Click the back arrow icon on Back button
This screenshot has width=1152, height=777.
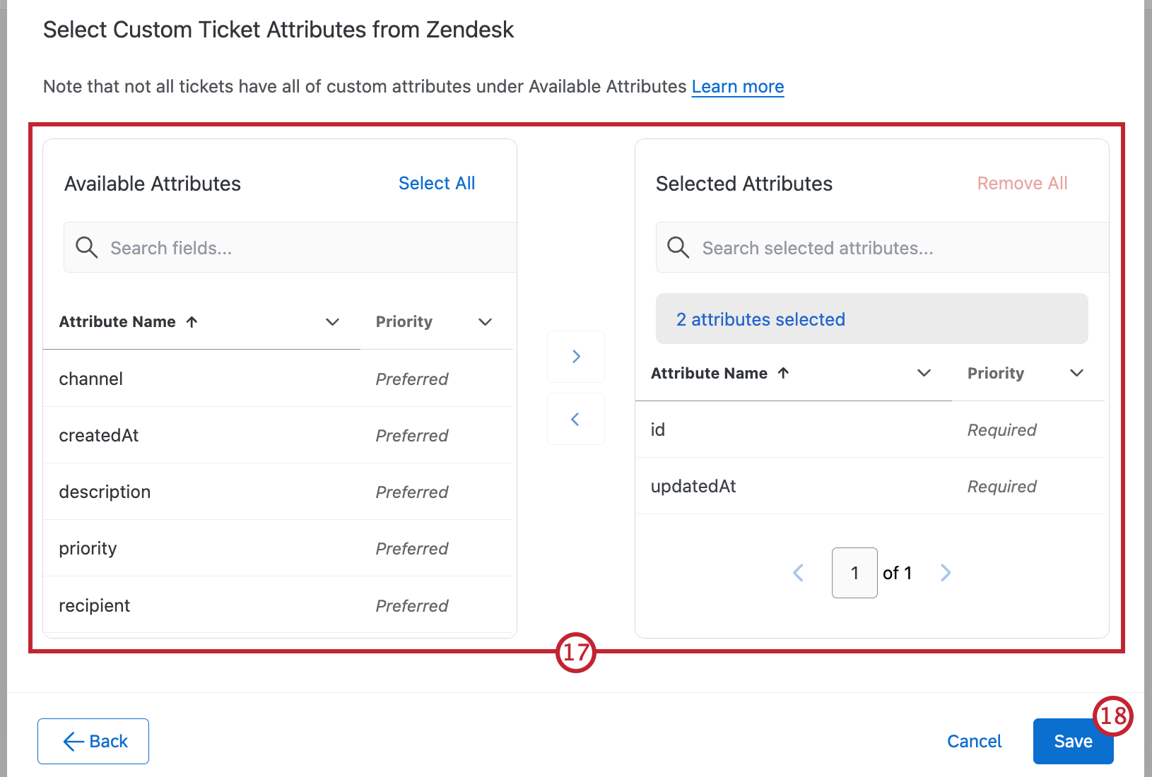(73, 741)
